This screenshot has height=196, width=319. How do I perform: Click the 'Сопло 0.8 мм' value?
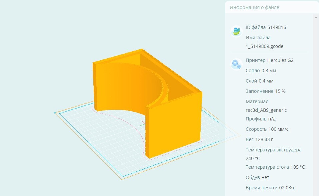pyautogui.click(x=261, y=71)
